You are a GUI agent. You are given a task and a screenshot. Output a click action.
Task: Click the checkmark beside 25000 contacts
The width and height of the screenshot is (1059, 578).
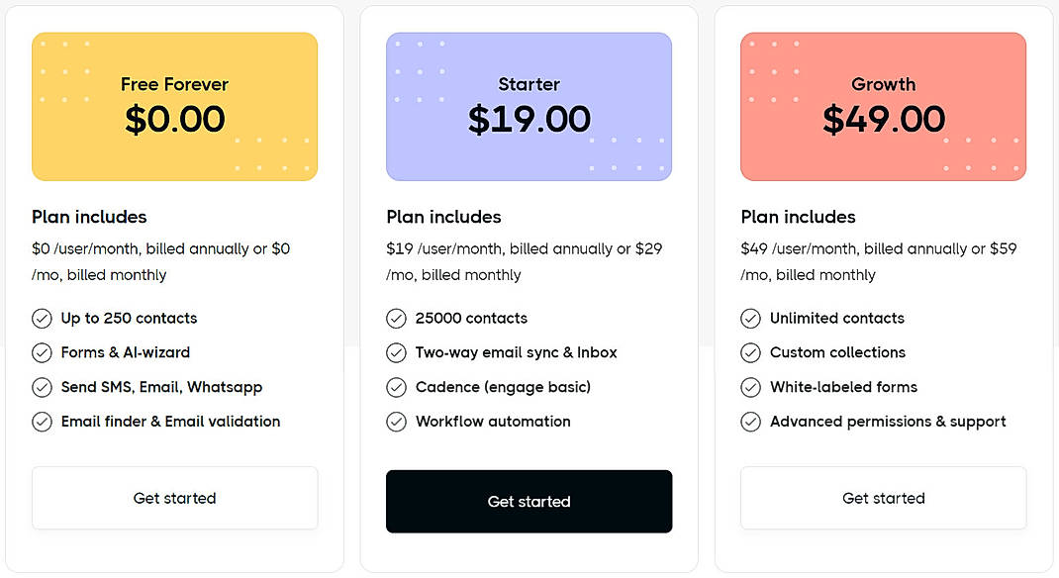[x=396, y=319]
